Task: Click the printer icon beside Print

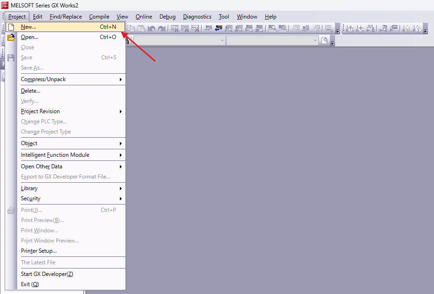Action: coord(11,210)
